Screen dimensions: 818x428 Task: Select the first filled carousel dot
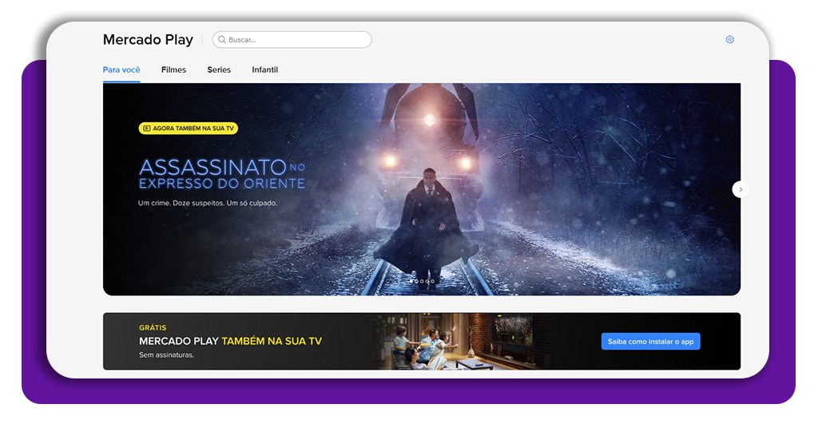[411, 282]
